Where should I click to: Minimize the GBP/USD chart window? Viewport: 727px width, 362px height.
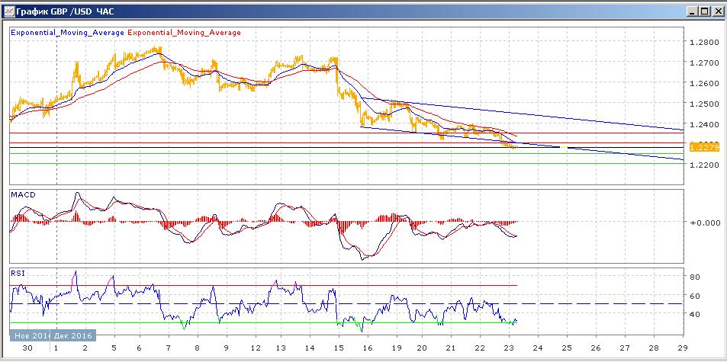pos(691,11)
